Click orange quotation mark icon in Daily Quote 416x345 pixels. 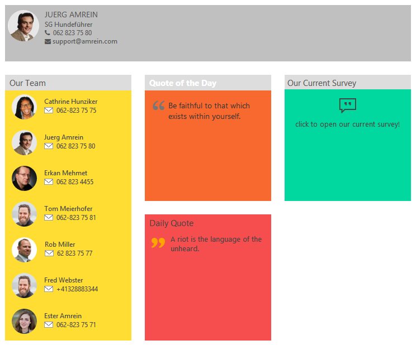[x=158, y=243]
